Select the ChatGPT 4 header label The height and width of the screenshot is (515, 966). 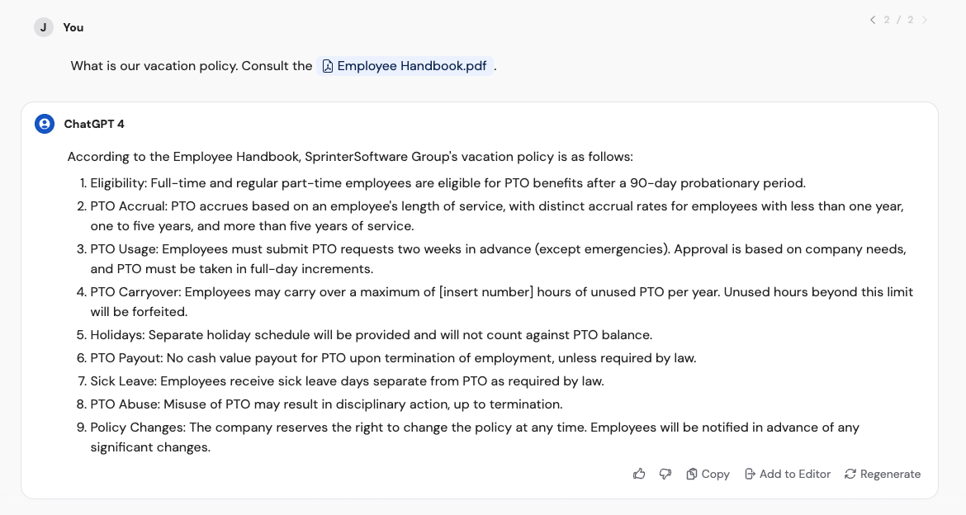click(93, 124)
